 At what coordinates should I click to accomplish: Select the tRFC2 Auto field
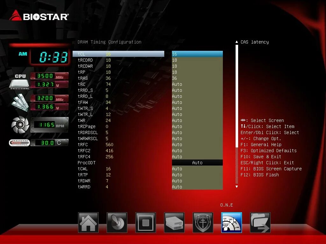[x=197, y=151]
